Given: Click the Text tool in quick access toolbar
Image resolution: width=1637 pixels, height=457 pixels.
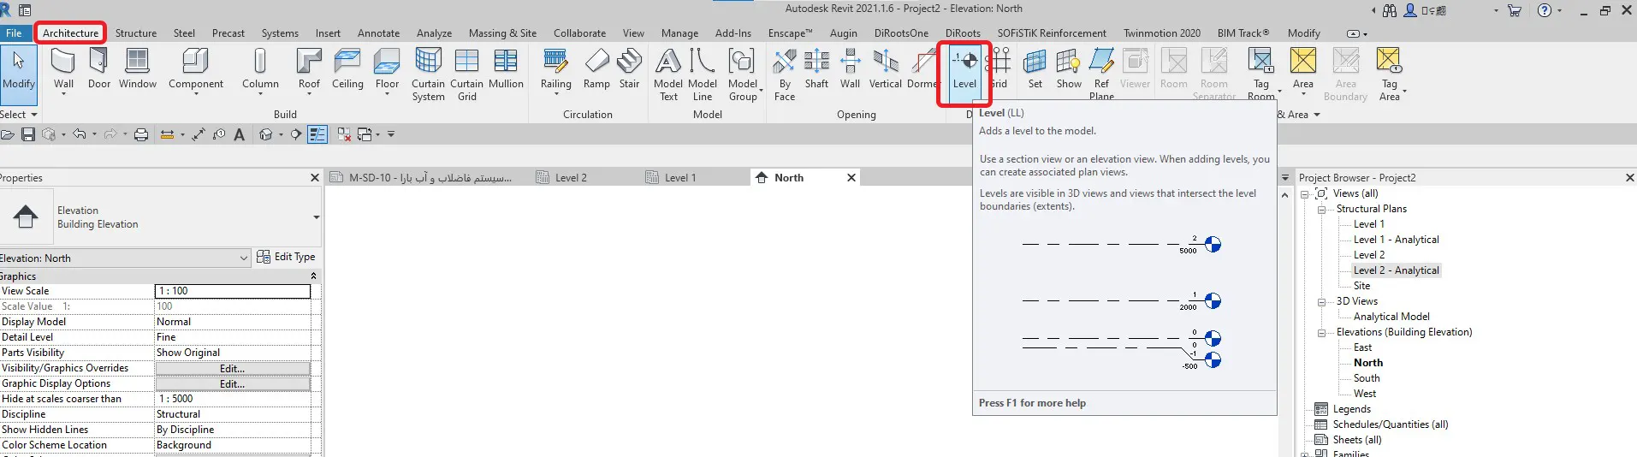Looking at the screenshot, I should click(x=240, y=134).
